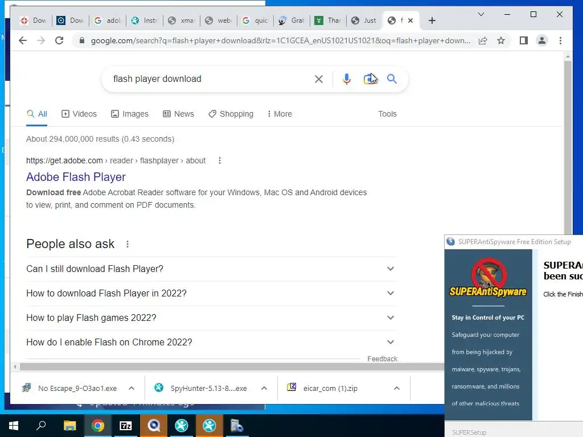
Task: Open Chrome three-dot customize menu
Action: 560,40
